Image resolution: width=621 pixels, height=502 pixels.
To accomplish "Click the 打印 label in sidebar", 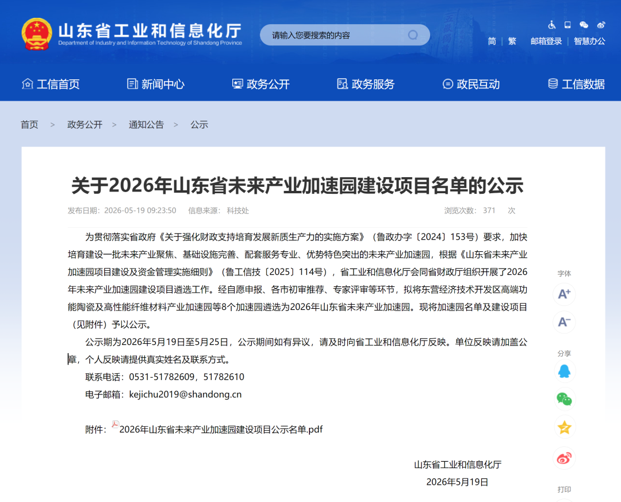I will tap(564, 489).
